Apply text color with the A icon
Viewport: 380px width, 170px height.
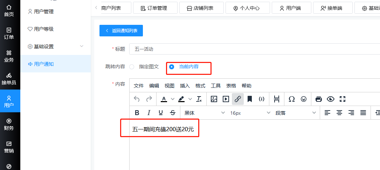[164, 99]
